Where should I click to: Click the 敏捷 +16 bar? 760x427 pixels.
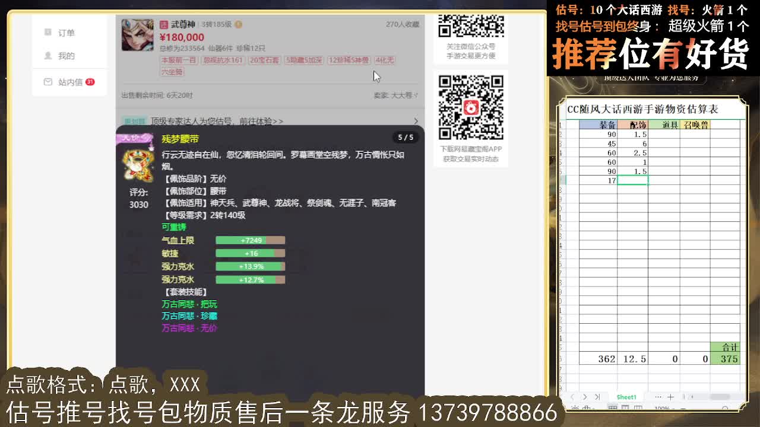(250, 253)
